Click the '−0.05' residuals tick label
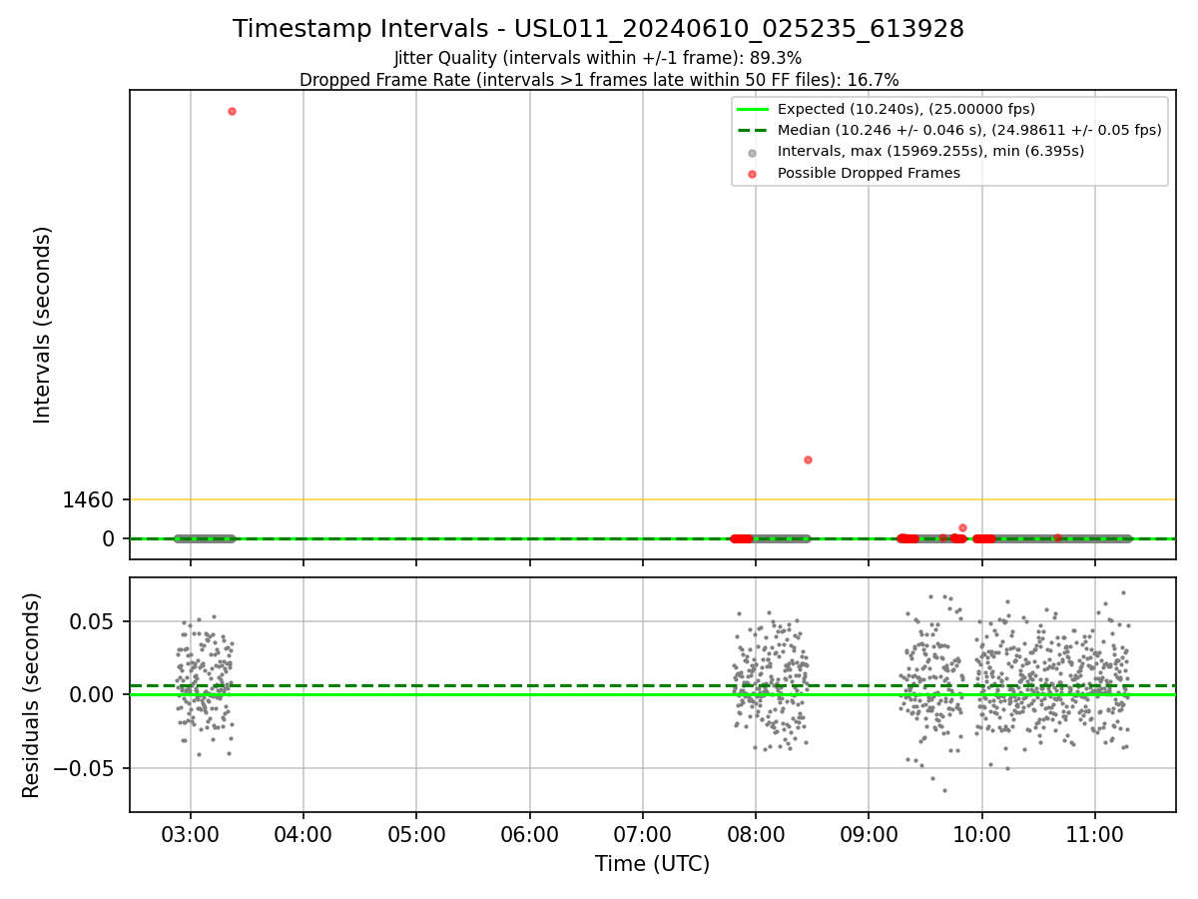 point(84,768)
